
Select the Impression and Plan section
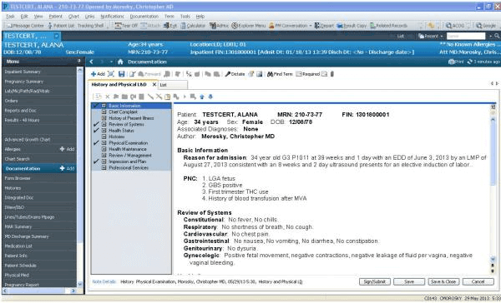pyautogui.click(x=127, y=161)
